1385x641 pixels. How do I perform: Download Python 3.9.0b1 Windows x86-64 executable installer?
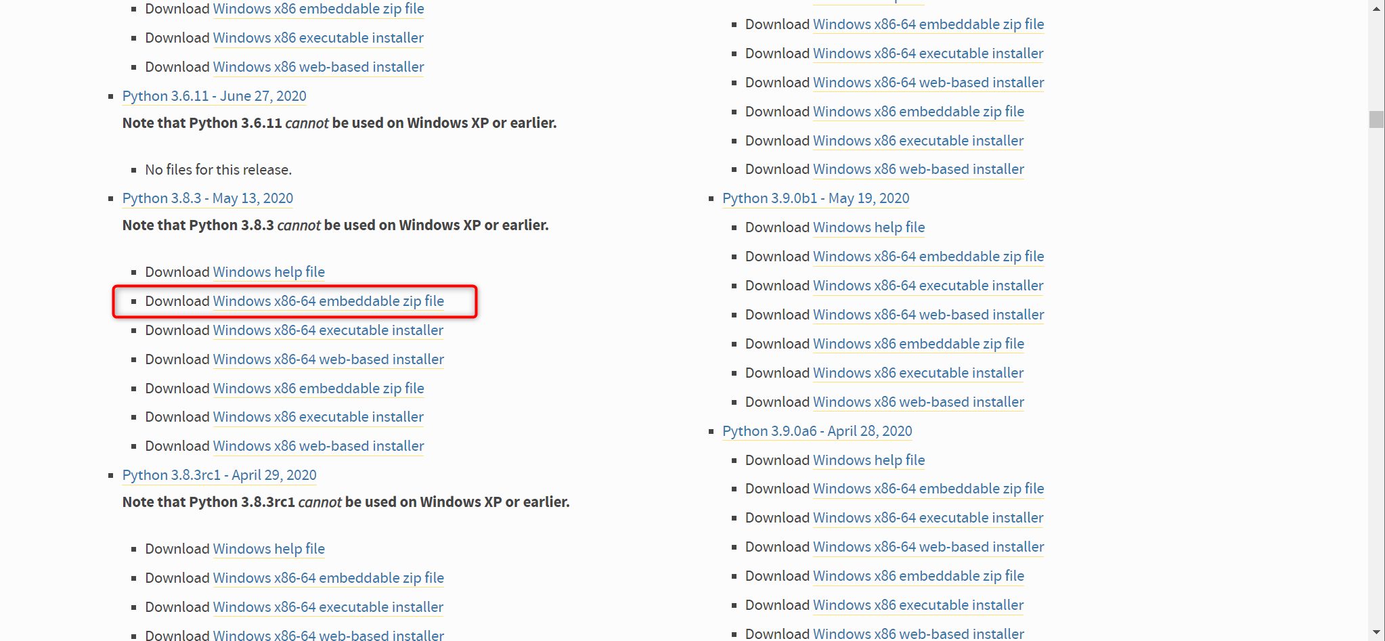[928, 286]
